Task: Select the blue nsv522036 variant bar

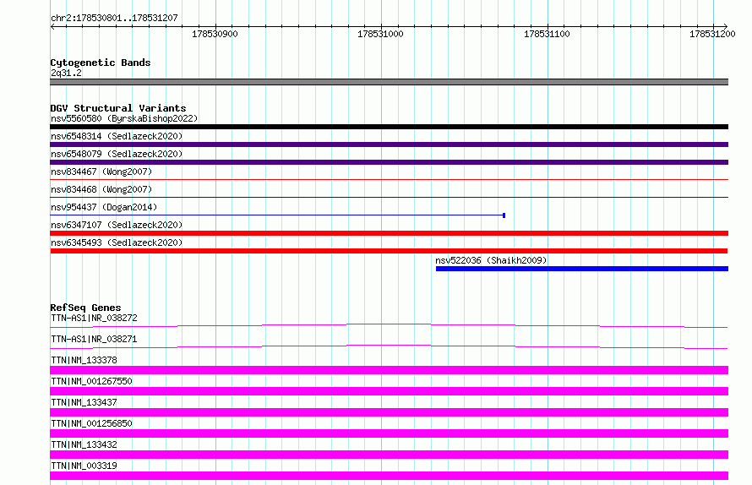Action: pyautogui.click(x=582, y=269)
